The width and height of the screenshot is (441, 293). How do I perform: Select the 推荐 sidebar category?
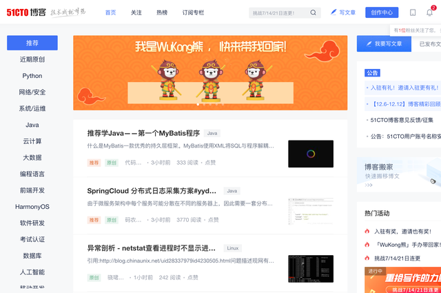[32, 43]
